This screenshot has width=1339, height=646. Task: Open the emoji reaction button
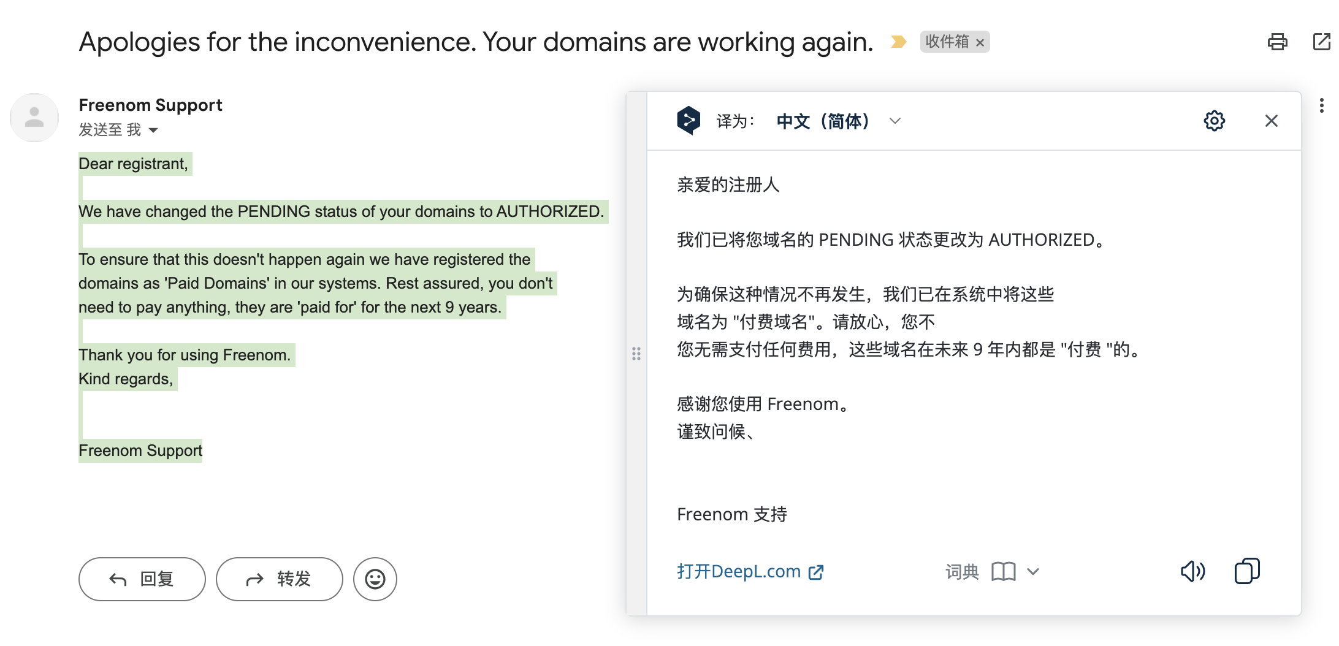click(375, 579)
